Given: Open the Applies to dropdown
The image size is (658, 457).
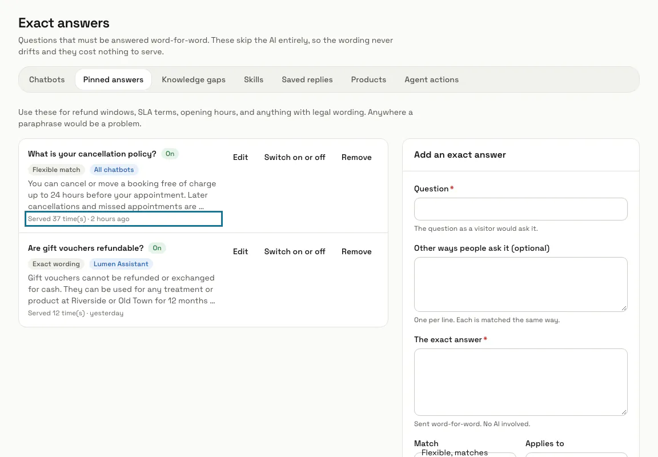Looking at the screenshot, I should point(576,455).
